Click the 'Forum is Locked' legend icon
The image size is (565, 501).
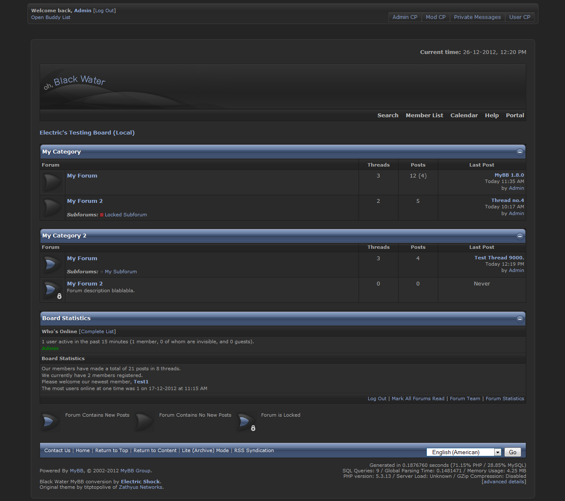click(x=246, y=422)
